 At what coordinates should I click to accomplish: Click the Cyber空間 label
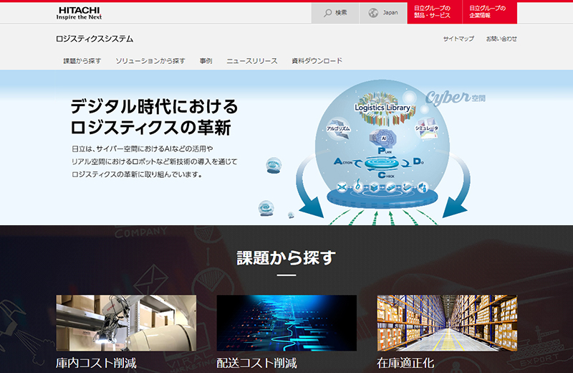click(x=456, y=98)
